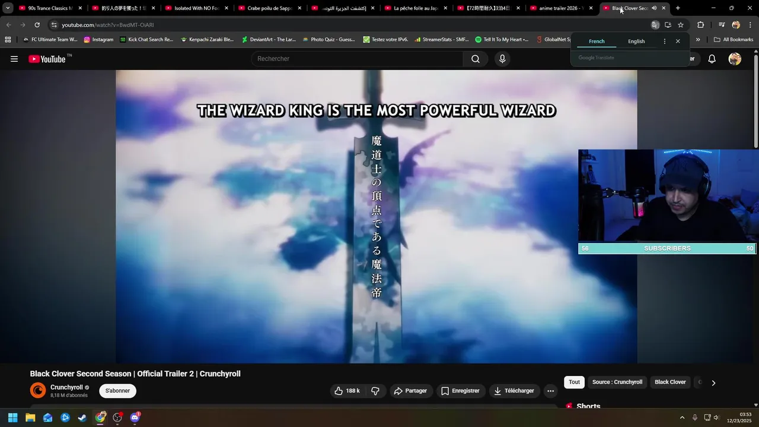The height and width of the screenshot is (427, 759).
Task: Open the tab search dropdown arrow
Action: tap(8, 8)
